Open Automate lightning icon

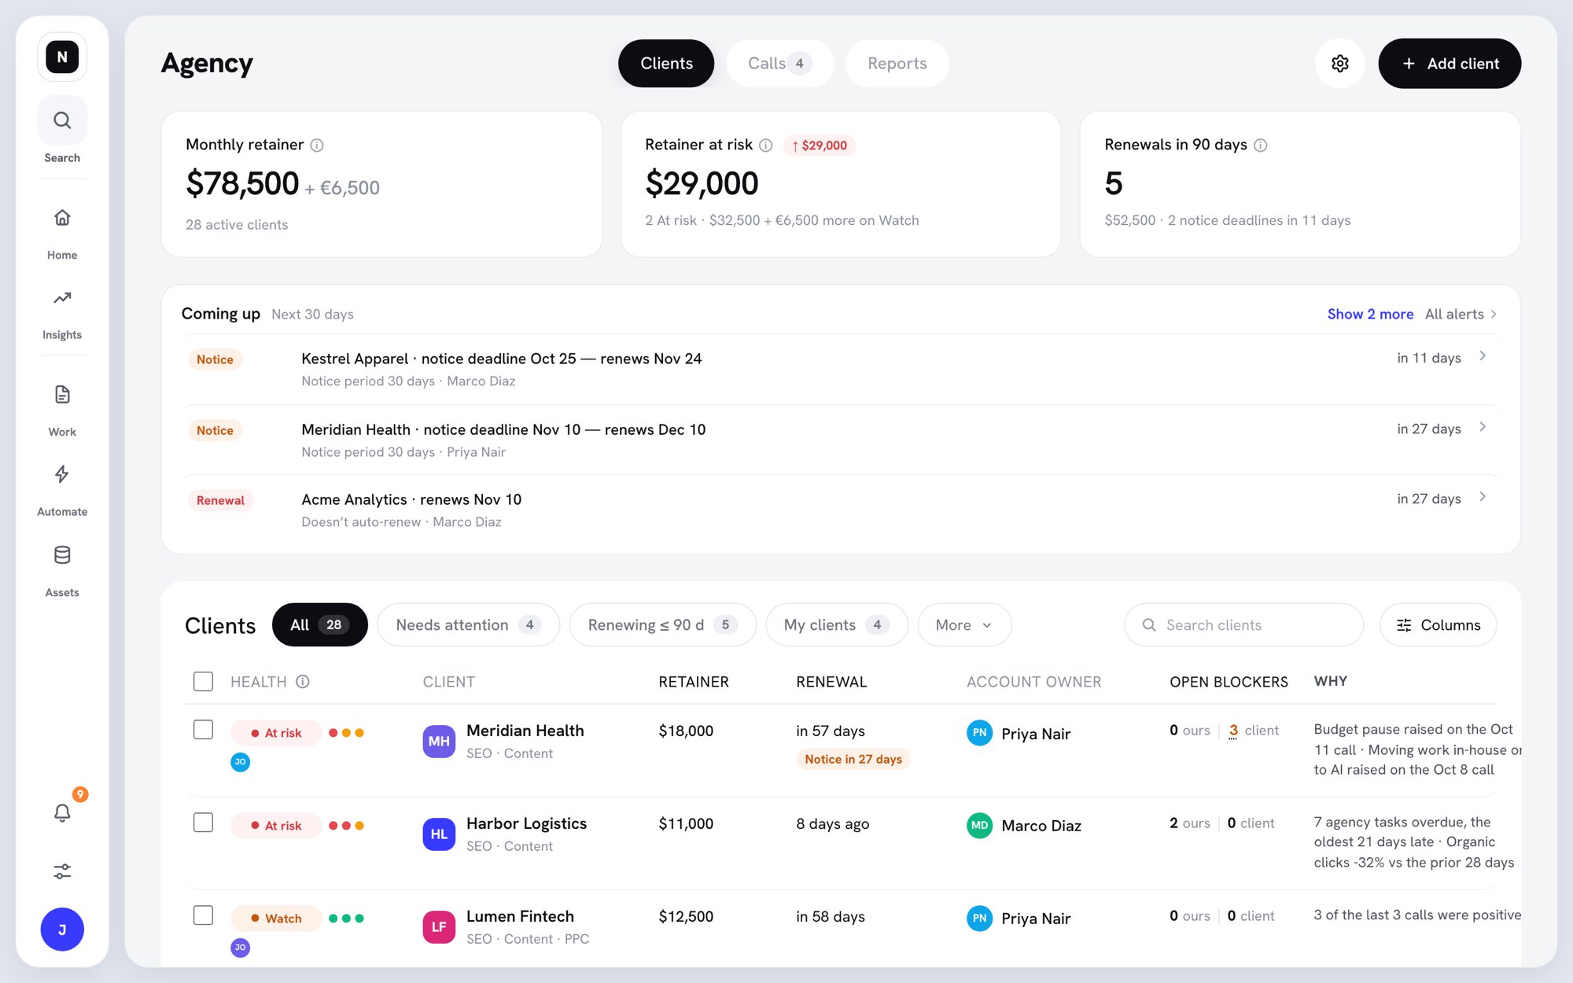(x=62, y=474)
